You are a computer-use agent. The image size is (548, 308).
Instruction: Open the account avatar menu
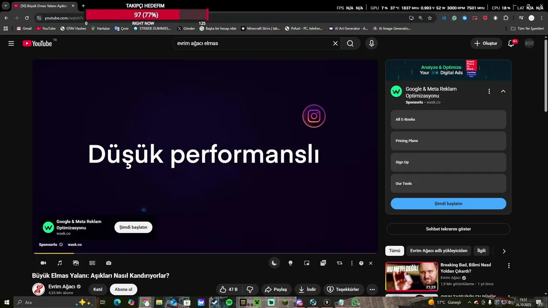pos(530,43)
